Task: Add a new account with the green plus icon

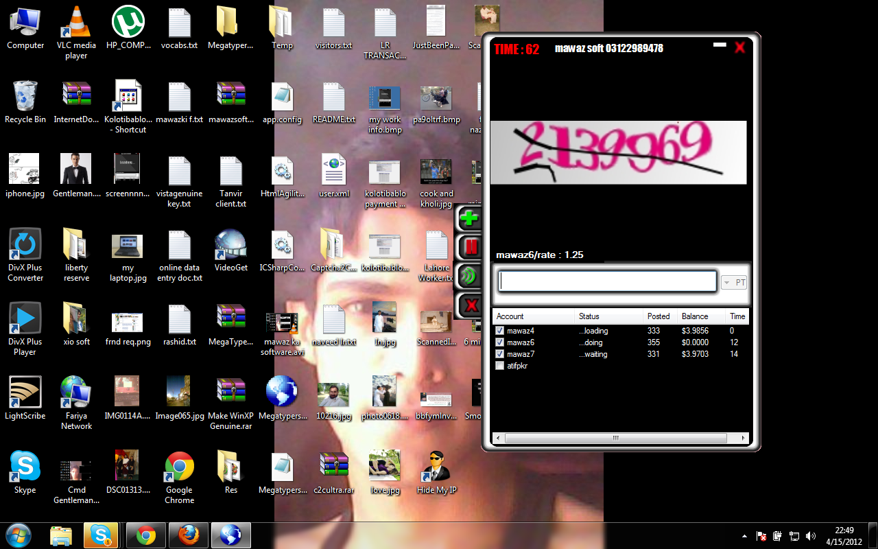Action: coord(469,218)
